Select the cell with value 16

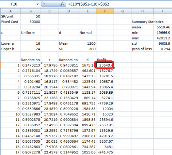(30, 43)
